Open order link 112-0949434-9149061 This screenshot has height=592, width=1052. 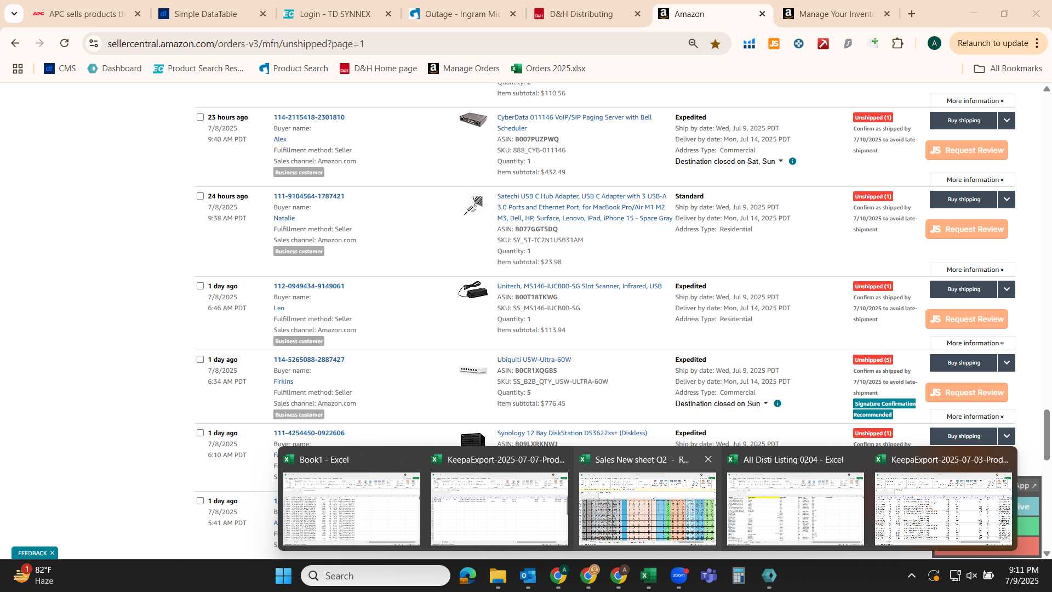tap(309, 286)
